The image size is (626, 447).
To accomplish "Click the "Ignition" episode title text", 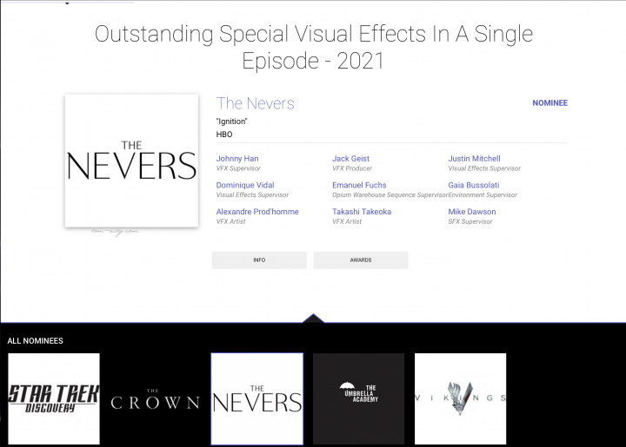I will pyautogui.click(x=231, y=122).
